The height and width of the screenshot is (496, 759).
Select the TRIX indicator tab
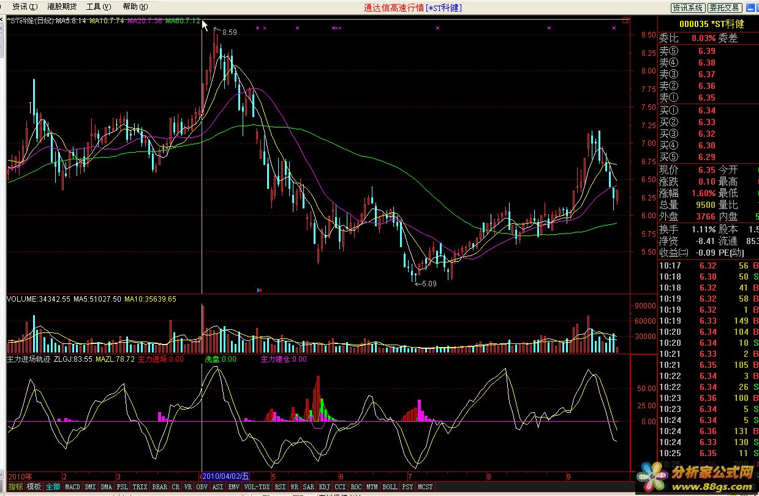[140, 487]
